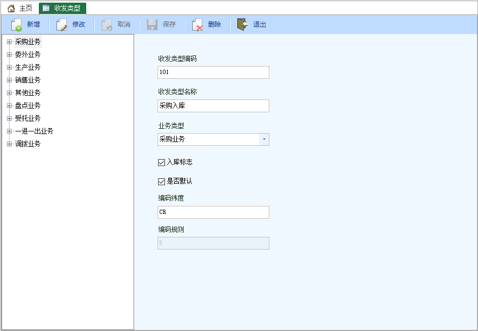The width and height of the screenshot is (478, 331).
Task: Expand the 委外业务 tree node
Action: point(9,55)
